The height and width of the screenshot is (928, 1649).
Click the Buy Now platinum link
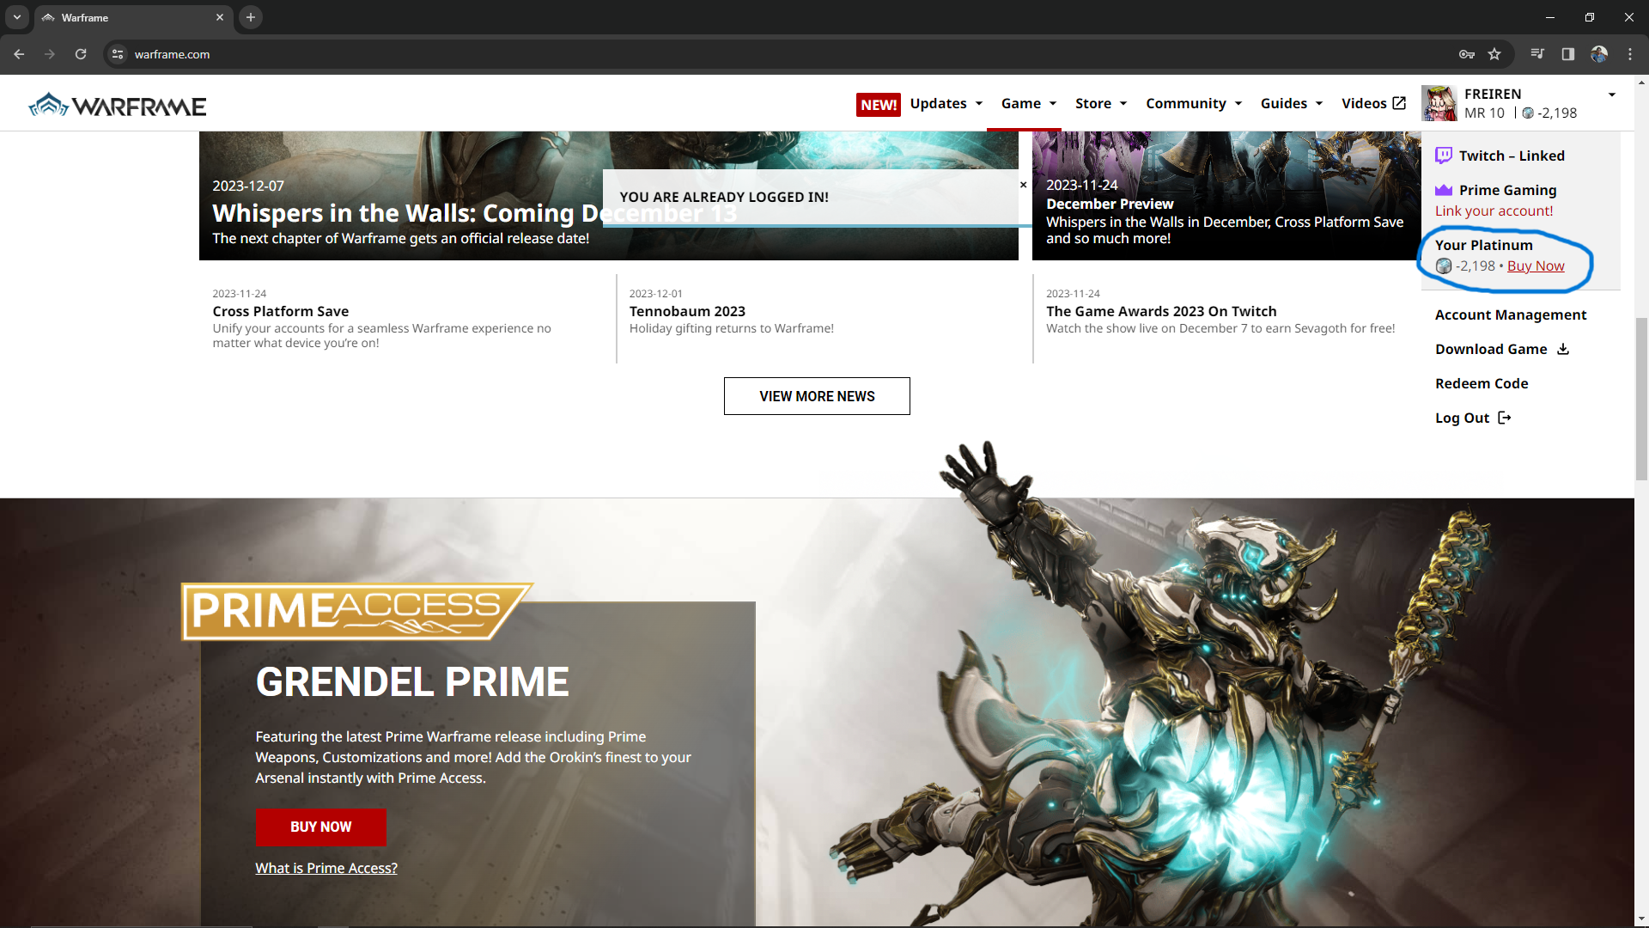pyautogui.click(x=1536, y=266)
